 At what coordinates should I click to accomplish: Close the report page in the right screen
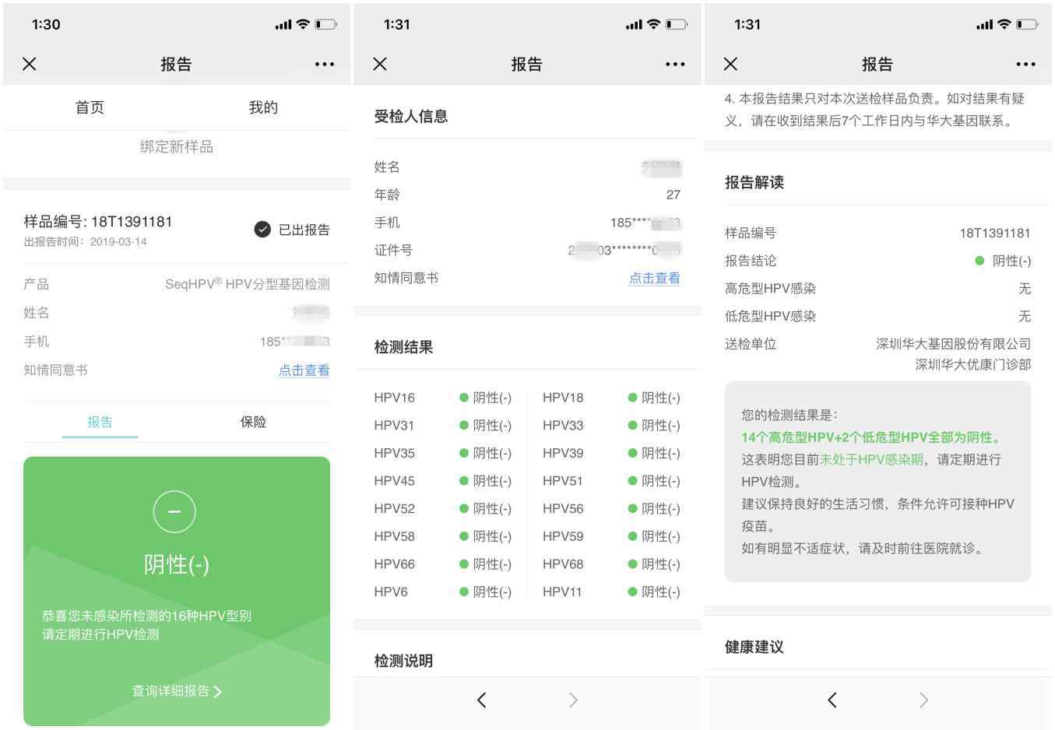730,64
